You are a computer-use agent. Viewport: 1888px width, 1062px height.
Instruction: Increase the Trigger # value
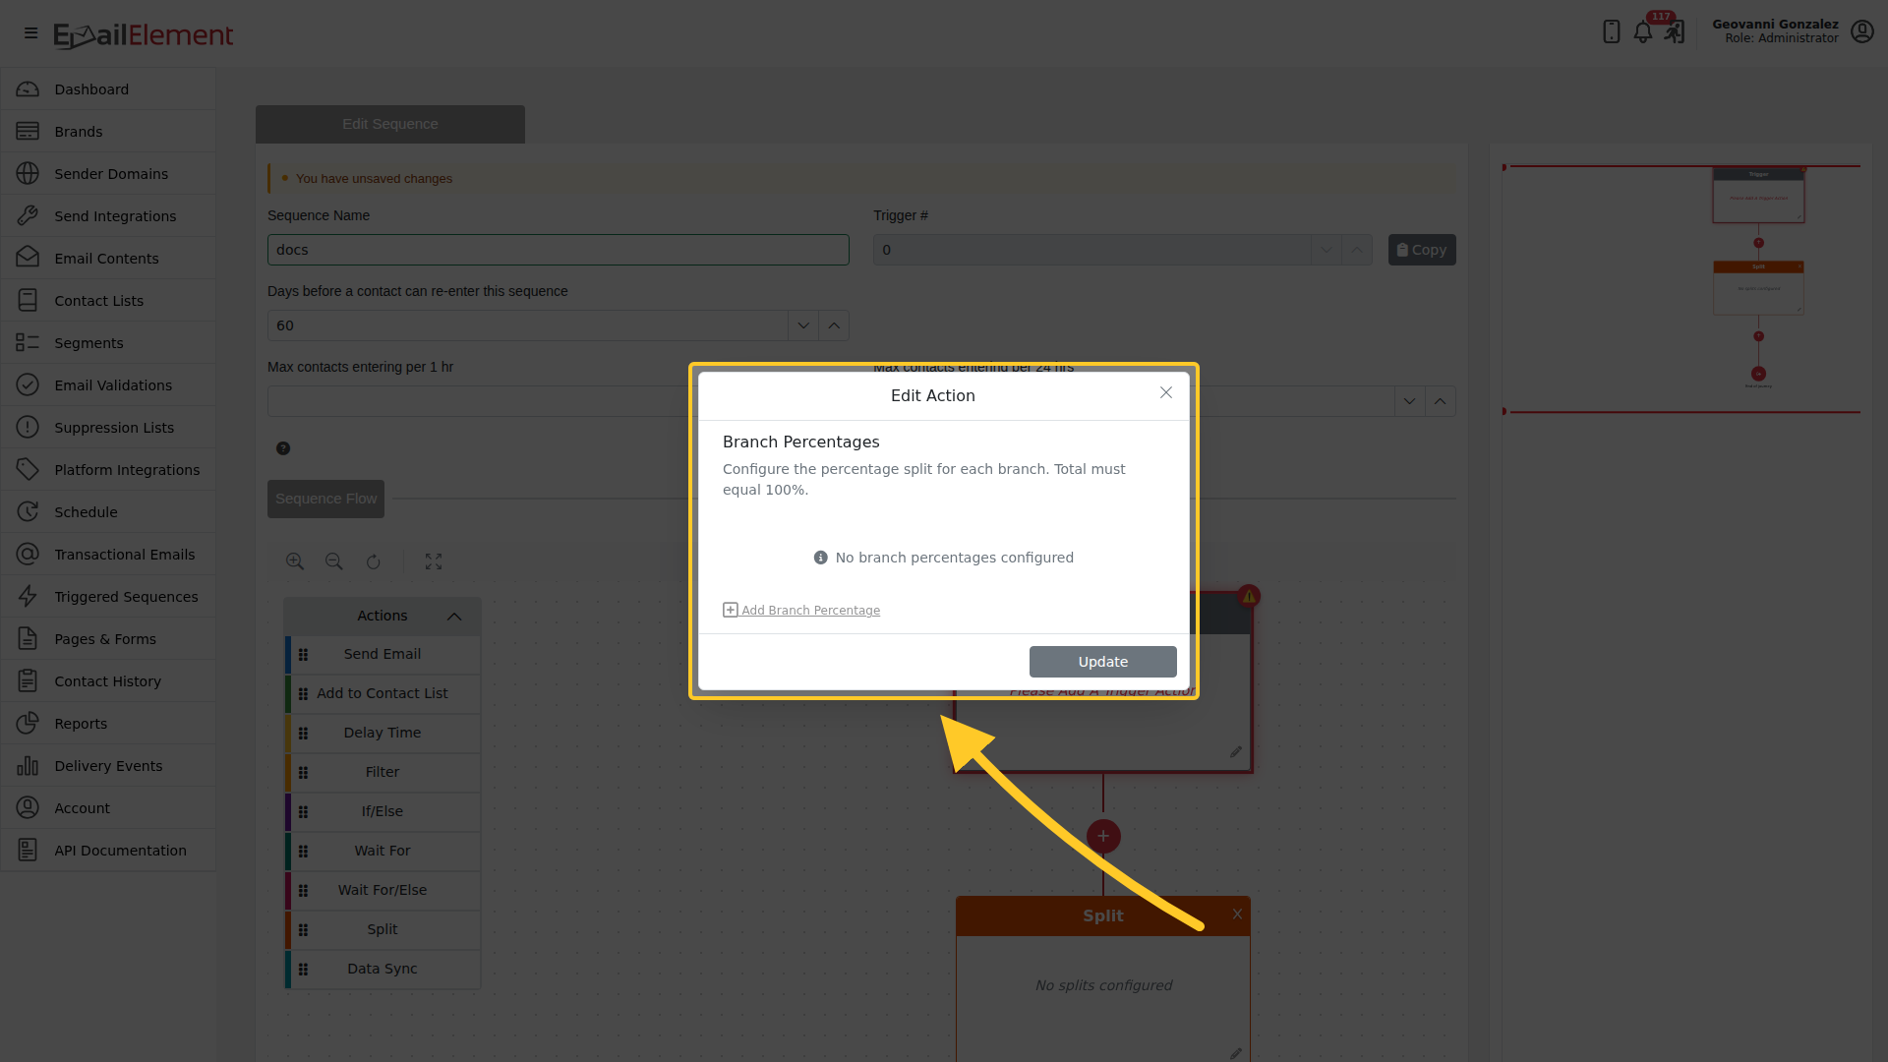(x=1357, y=250)
